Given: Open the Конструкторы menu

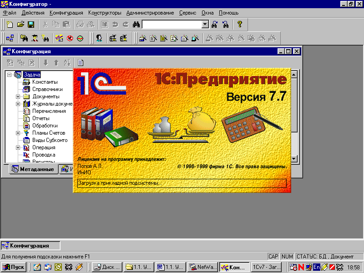Looking at the screenshot, I should pos(105,13).
